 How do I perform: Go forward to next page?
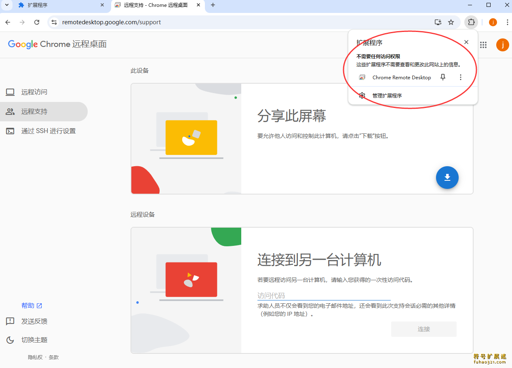22,22
